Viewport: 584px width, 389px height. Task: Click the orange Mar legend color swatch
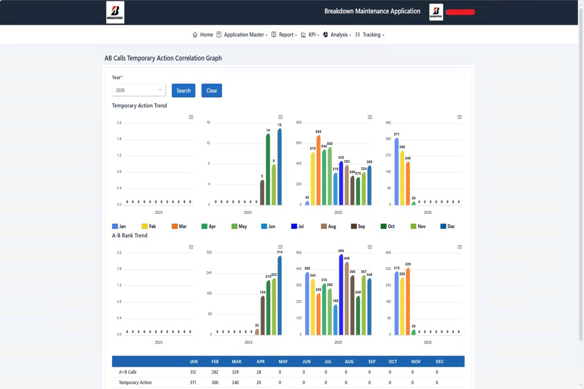point(175,227)
